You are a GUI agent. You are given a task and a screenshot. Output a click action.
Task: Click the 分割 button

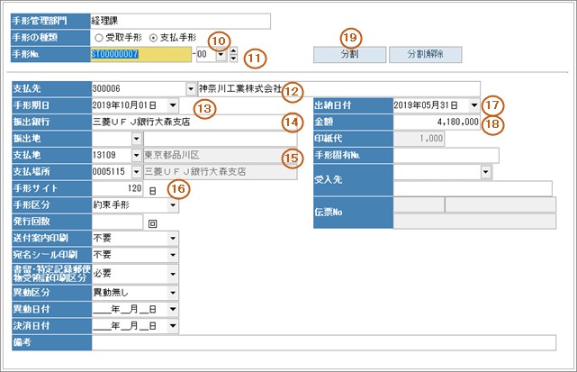(348, 55)
